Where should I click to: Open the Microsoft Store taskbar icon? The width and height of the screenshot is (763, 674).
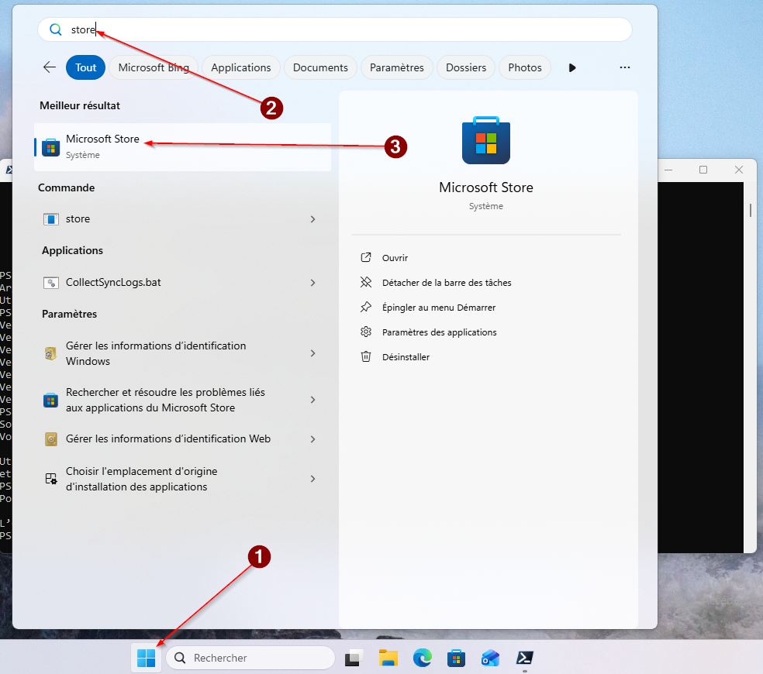tap(456, 658)
